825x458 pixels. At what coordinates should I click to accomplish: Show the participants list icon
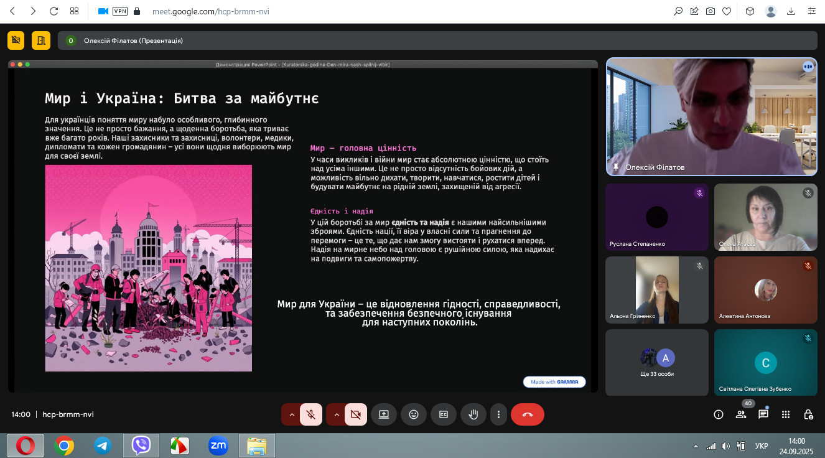[x=741, y=414]
